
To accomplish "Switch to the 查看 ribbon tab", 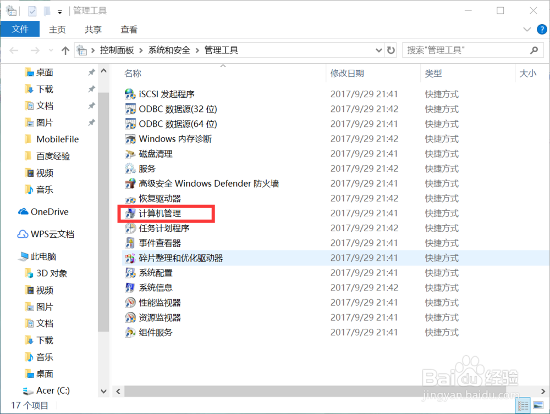I will (128, 29).
